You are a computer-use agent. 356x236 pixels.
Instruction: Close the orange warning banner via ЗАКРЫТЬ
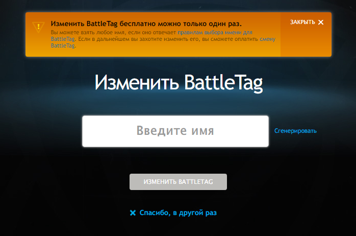click(x=307, y=22)
